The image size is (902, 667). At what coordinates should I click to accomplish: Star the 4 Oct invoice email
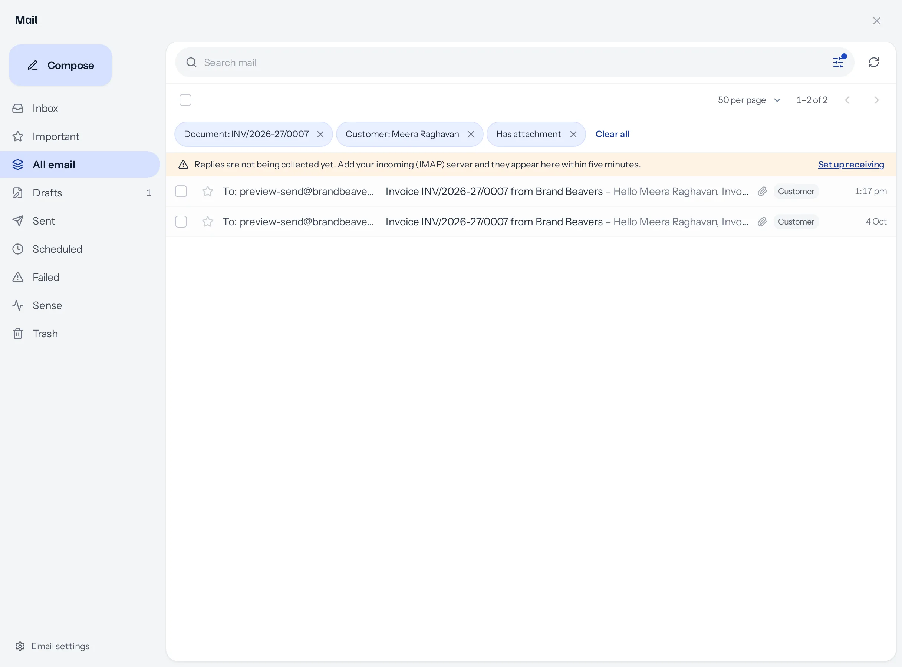207,221
